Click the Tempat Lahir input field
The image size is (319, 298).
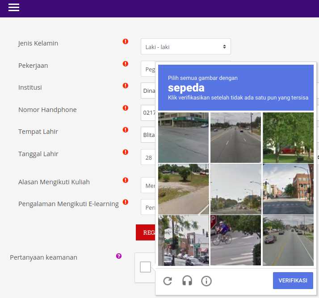[148, 135]
